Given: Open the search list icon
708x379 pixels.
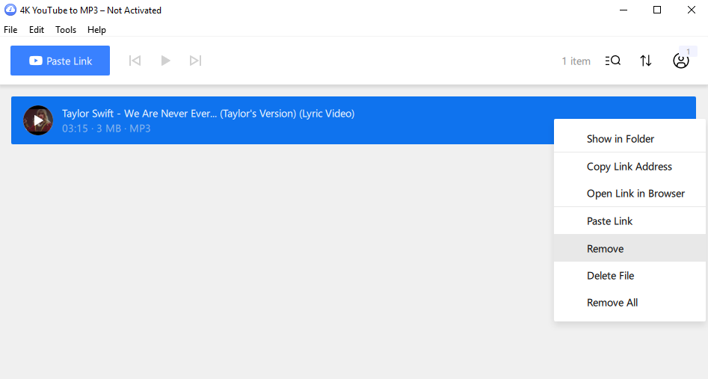Looking at the screenshot, I should [613, 61].
